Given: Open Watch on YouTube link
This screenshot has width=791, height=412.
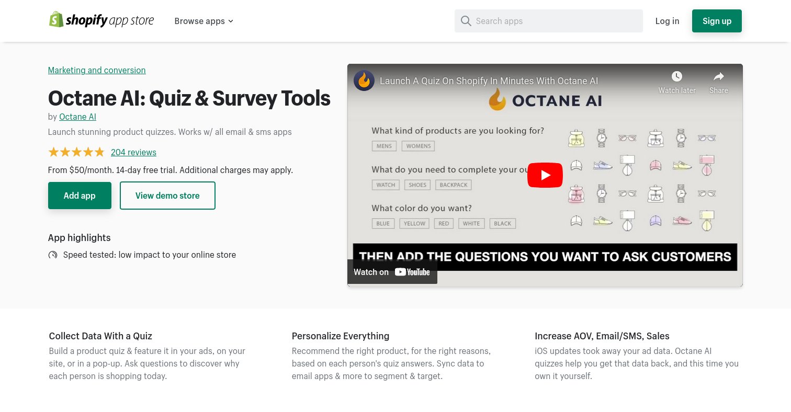Looking at the screenshot, I should [392, 272].
